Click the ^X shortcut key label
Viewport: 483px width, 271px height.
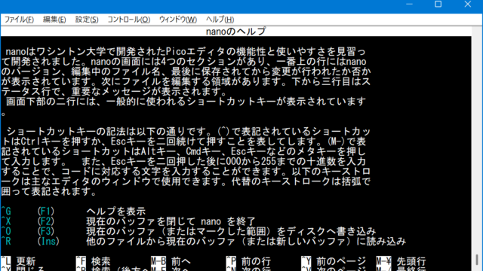6,221
